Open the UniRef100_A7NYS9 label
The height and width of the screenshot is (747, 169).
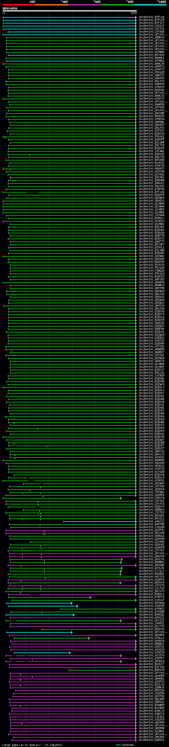tap(152, 652)
